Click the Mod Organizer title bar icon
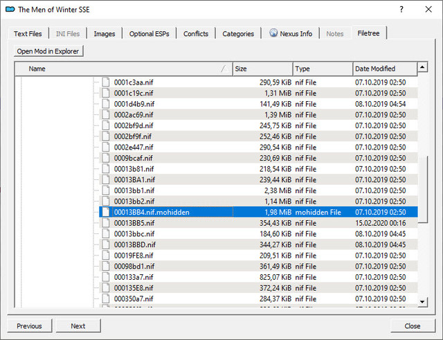This screenshot has width=443, height=340. coord(10,9)
